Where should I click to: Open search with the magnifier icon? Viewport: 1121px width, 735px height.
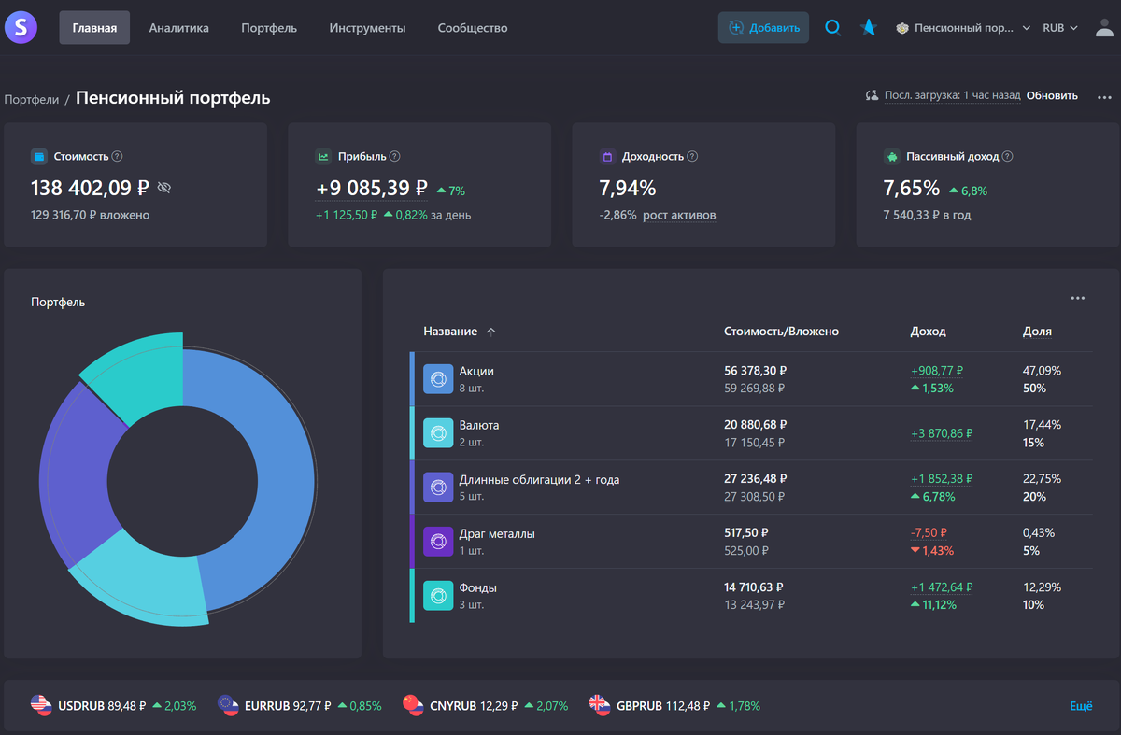point(832,27)
